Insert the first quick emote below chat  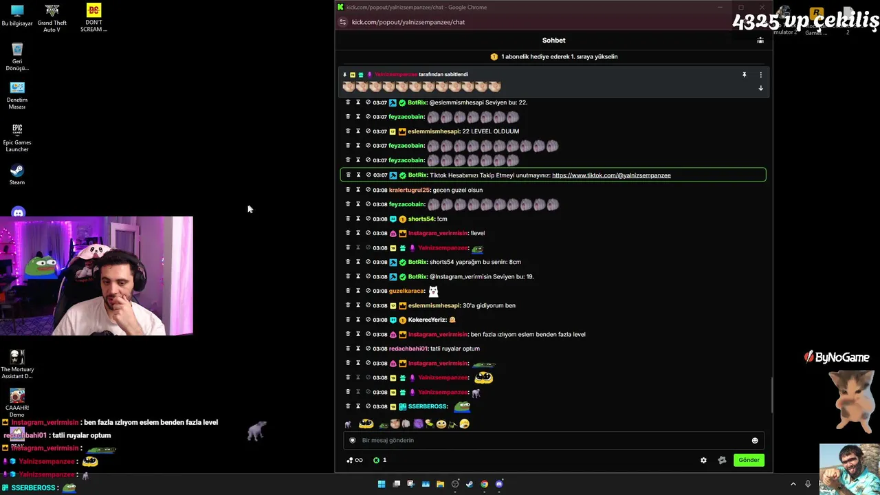click(x=349, y=424)
